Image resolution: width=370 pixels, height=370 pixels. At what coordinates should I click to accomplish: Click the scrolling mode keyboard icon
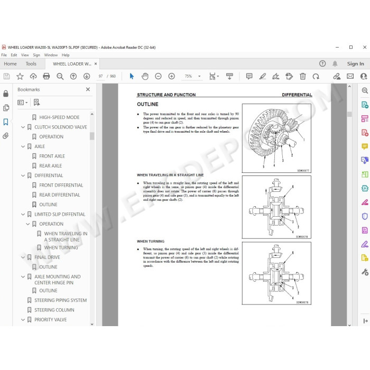point(229,76)
